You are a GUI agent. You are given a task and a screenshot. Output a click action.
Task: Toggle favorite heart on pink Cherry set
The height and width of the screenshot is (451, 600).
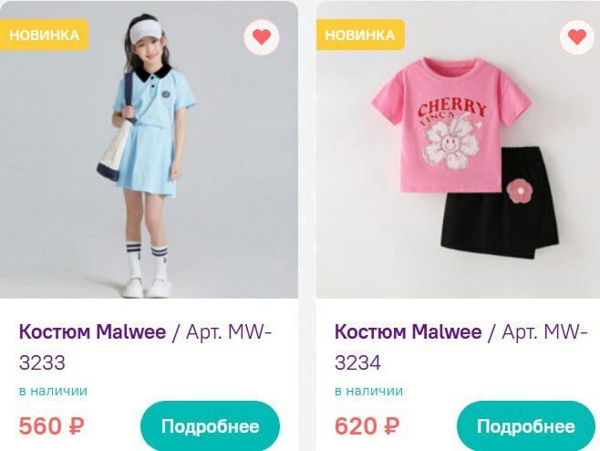(x=577, y=37)
